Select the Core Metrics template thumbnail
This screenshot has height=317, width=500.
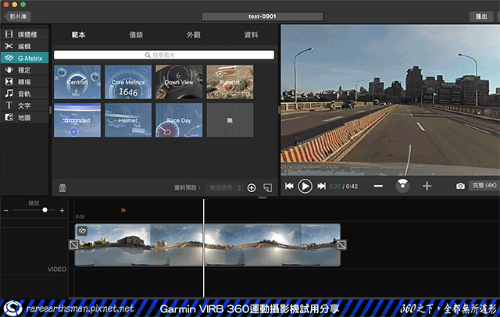tap(127, 81)
